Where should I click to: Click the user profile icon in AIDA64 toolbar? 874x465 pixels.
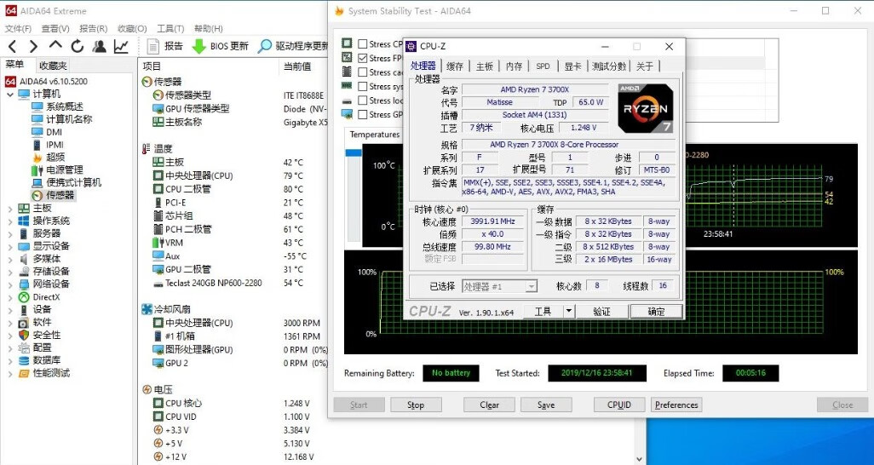[x=99, y=46]
